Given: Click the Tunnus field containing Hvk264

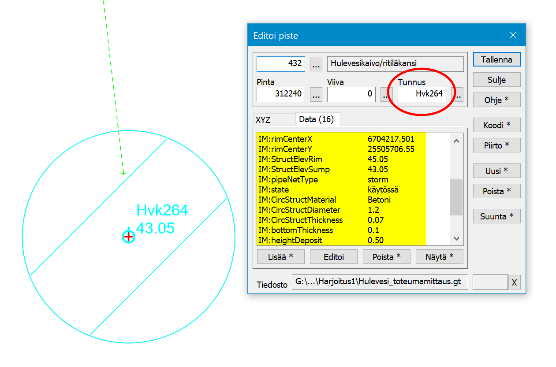Looking at the screenshot, I should (422, 94).
